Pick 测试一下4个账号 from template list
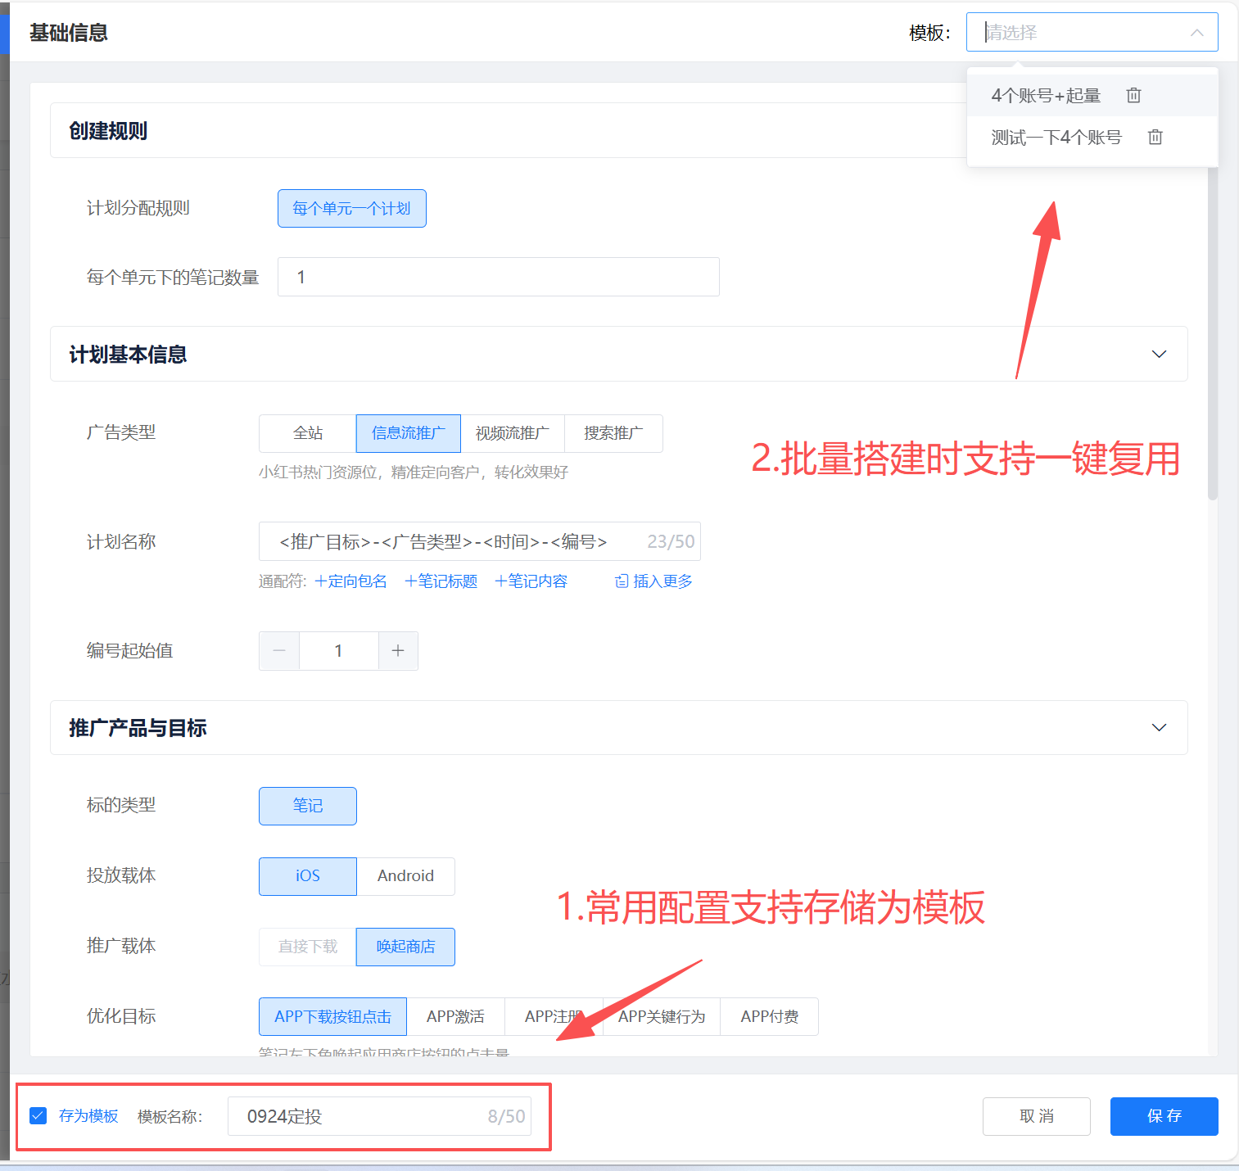 (1056, 138)
